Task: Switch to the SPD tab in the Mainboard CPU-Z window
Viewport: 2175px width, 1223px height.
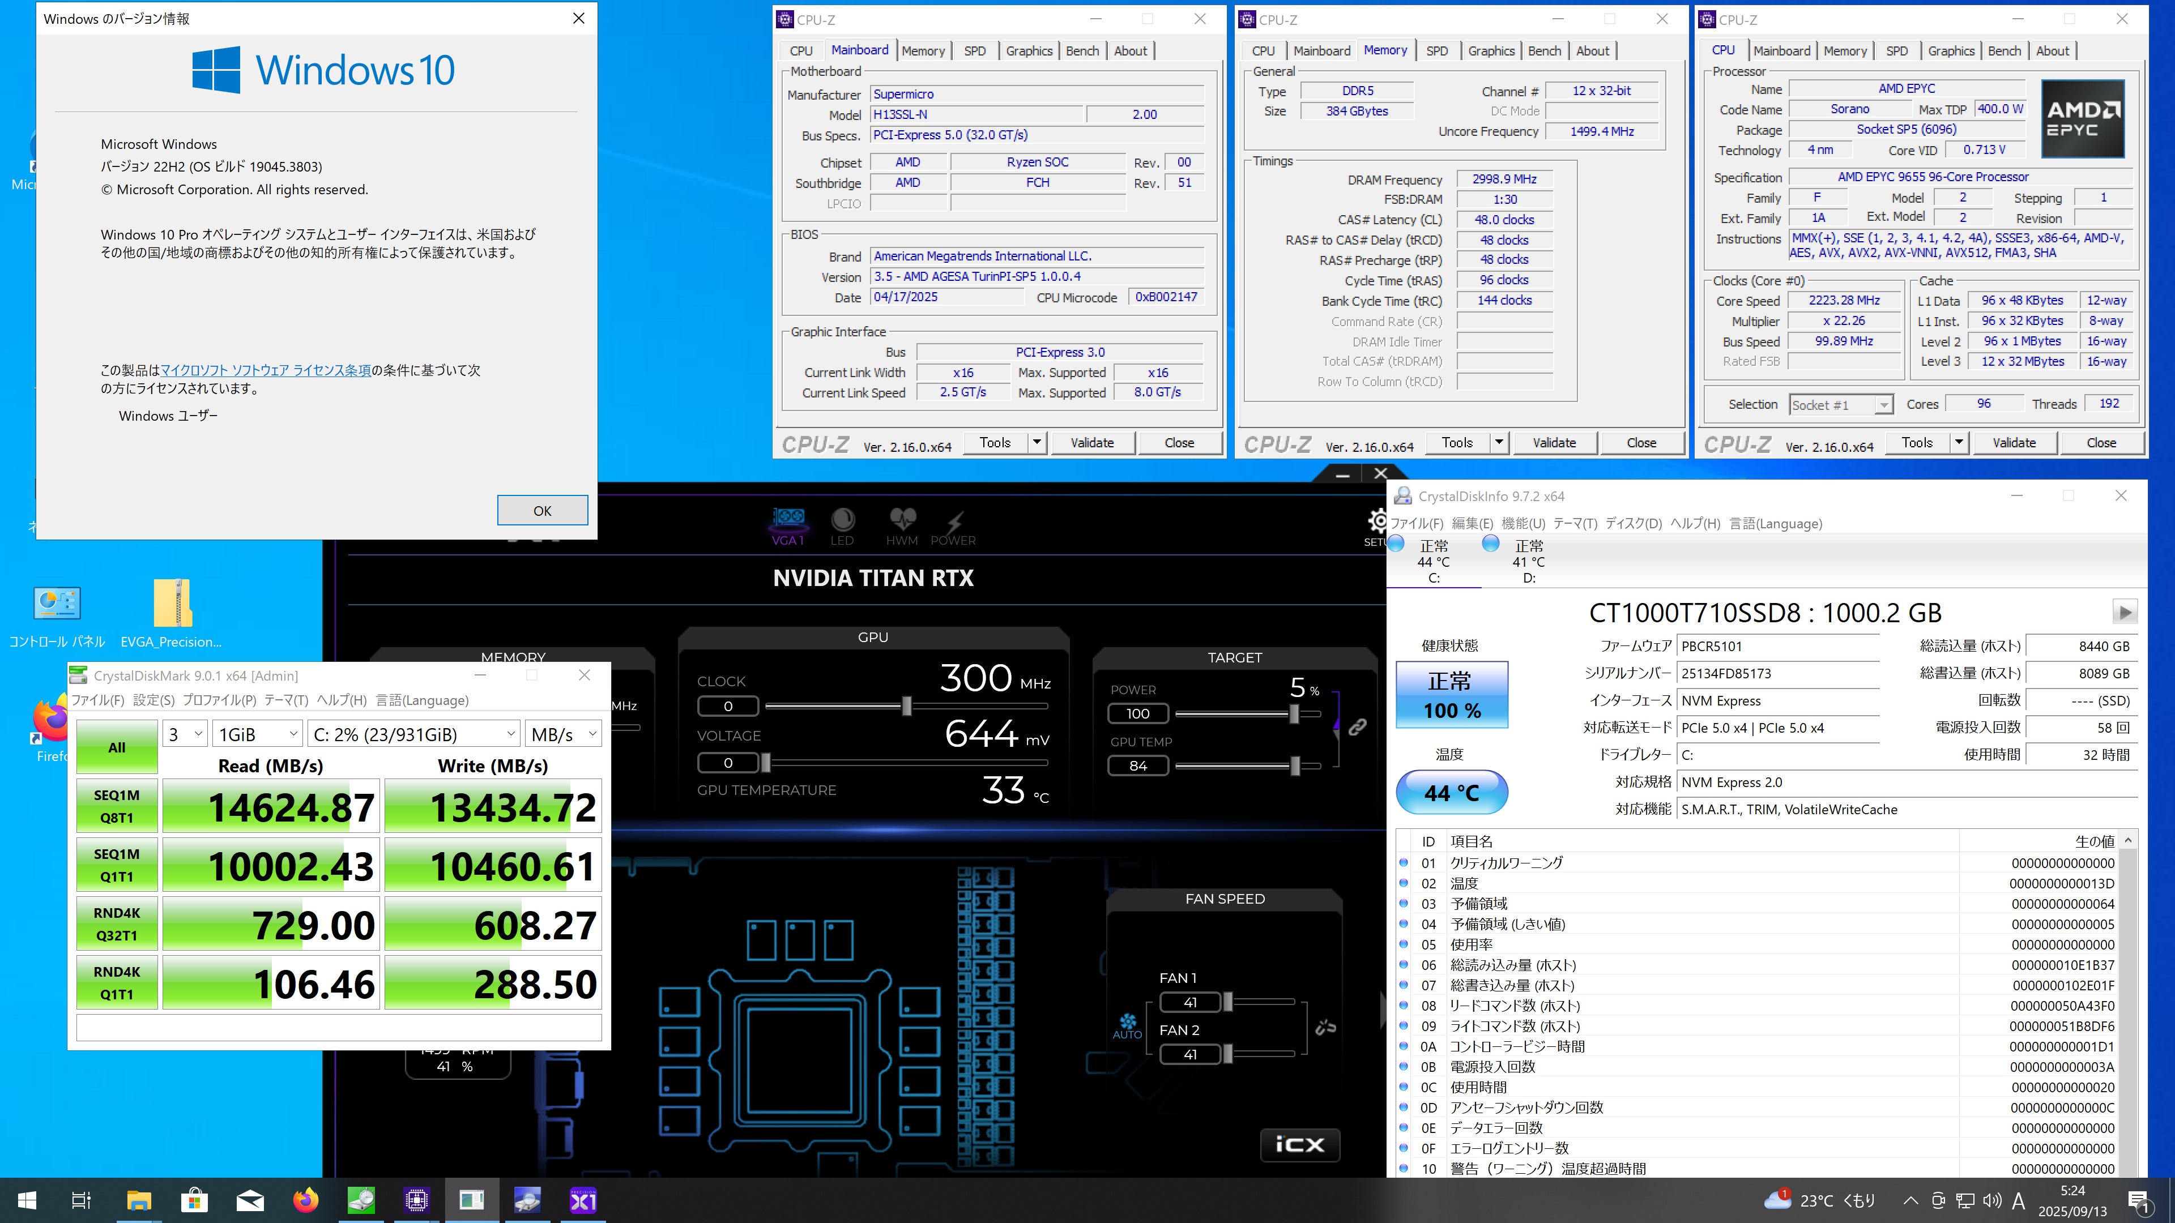Action: (x=974, y=50)
